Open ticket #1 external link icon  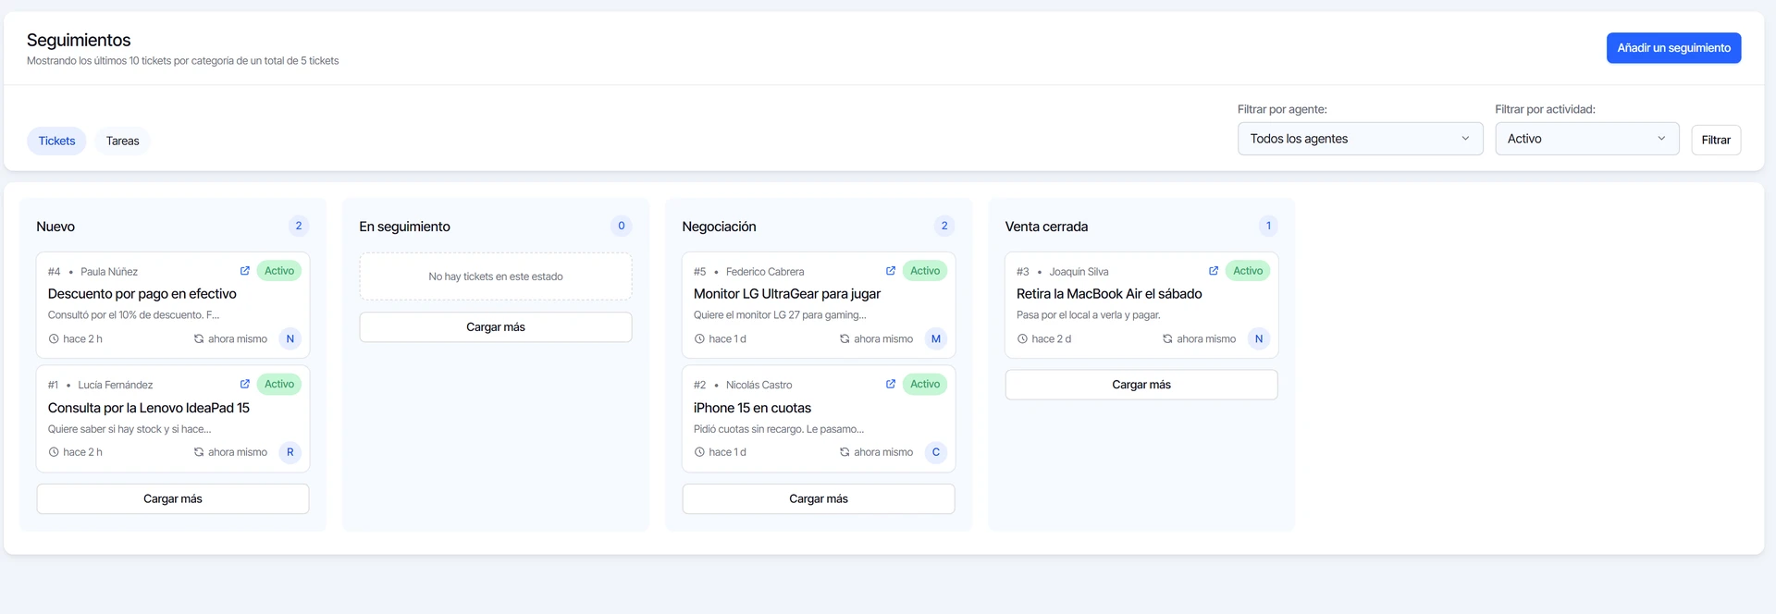(x=245, y=384)
